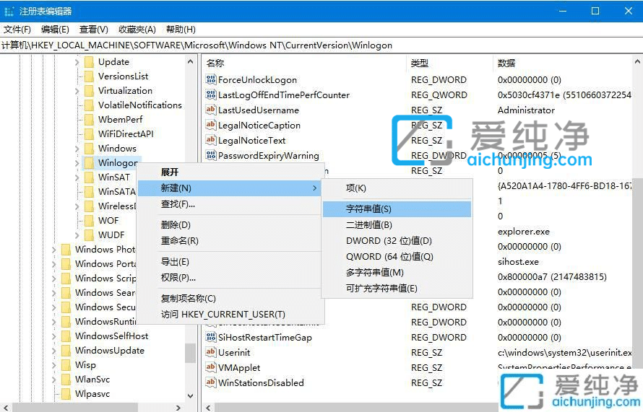Expand the WUDF key node
This screenshot has height=412, width=643.
(x=77, y=235)
